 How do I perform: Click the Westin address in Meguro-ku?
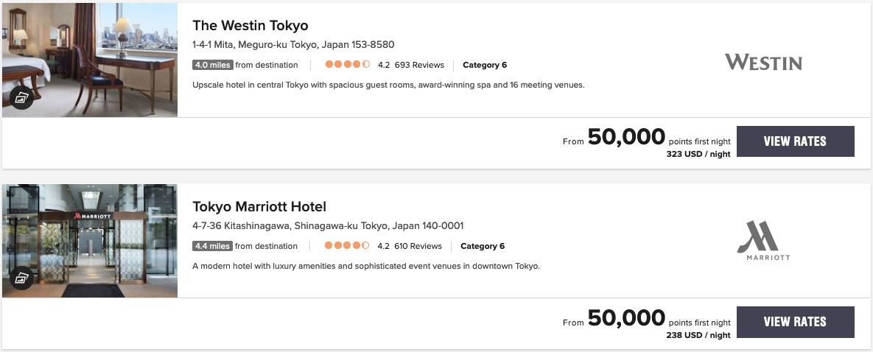click(293, 44)
